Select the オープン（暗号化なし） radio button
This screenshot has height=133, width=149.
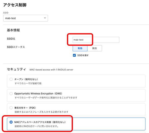11,79
